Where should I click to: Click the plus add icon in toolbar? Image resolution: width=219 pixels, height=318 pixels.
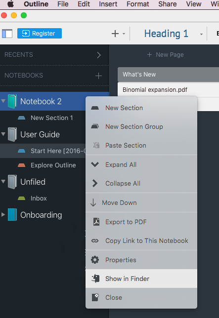point(115,34)
